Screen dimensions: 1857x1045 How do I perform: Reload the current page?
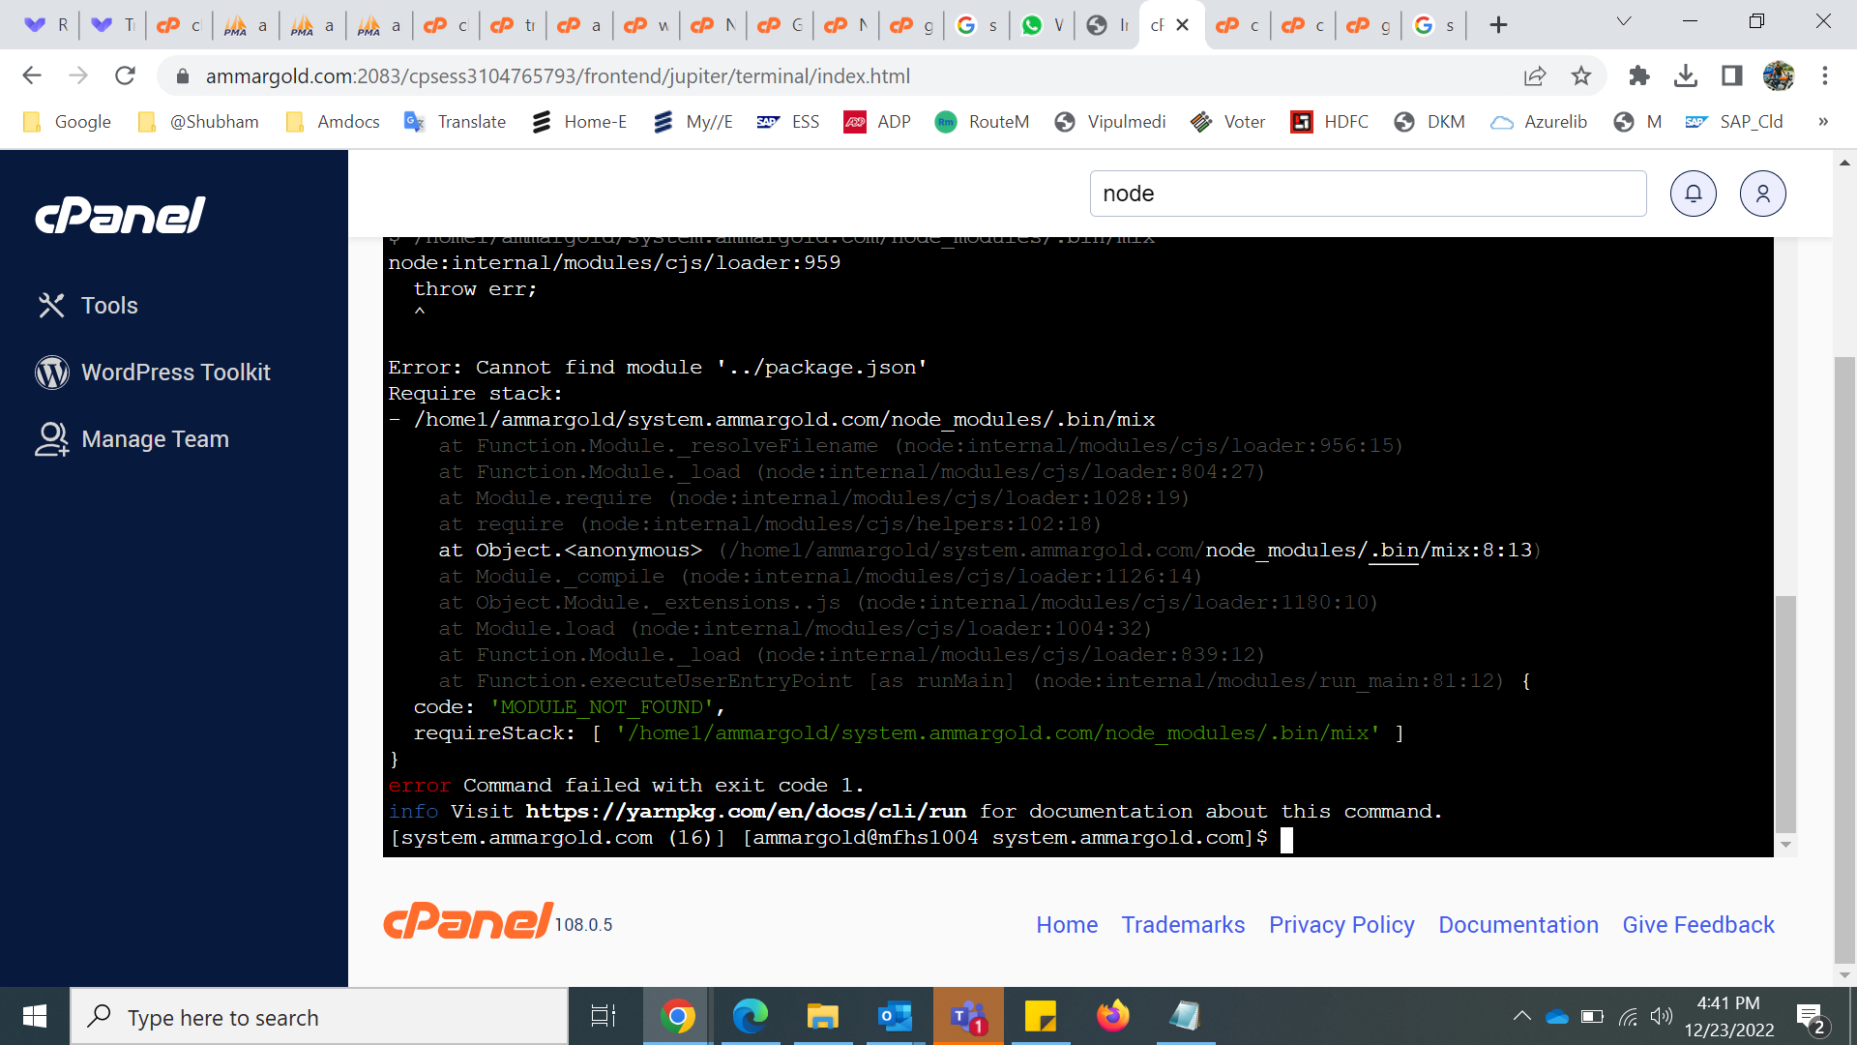125,75
